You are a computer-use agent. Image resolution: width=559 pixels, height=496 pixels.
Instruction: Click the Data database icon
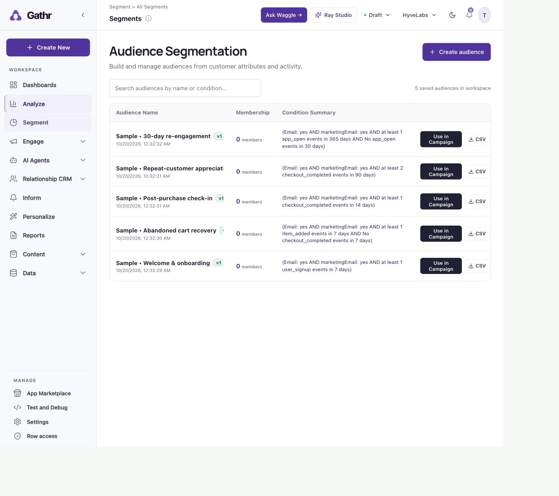[x=13, y=273]
